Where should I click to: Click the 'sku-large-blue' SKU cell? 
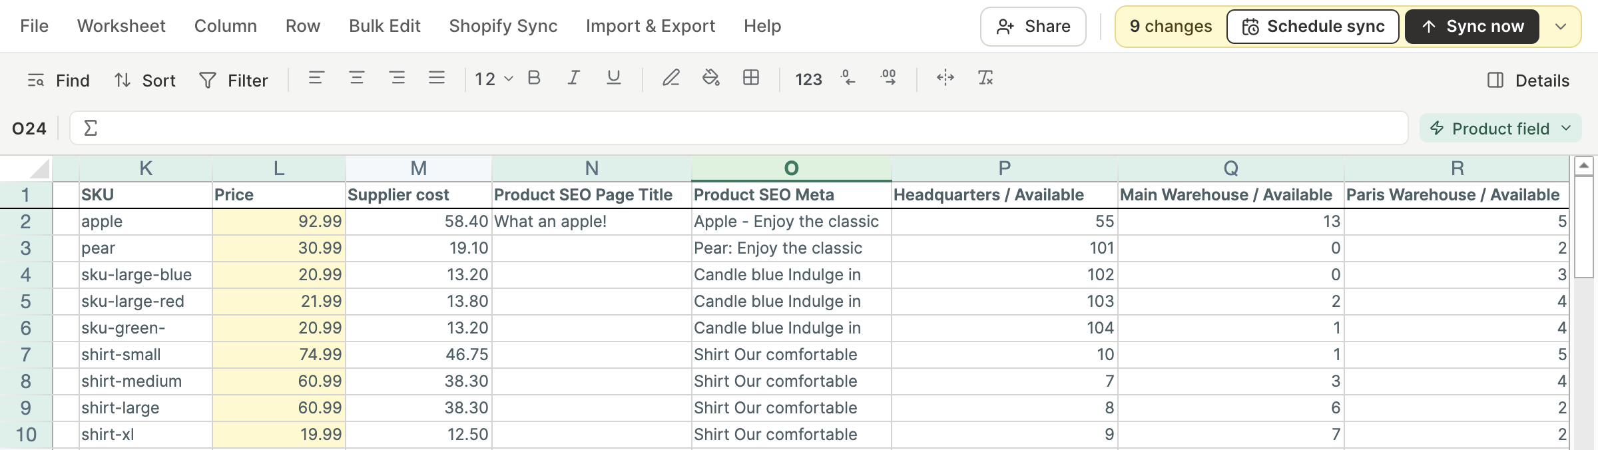point(146,275)
